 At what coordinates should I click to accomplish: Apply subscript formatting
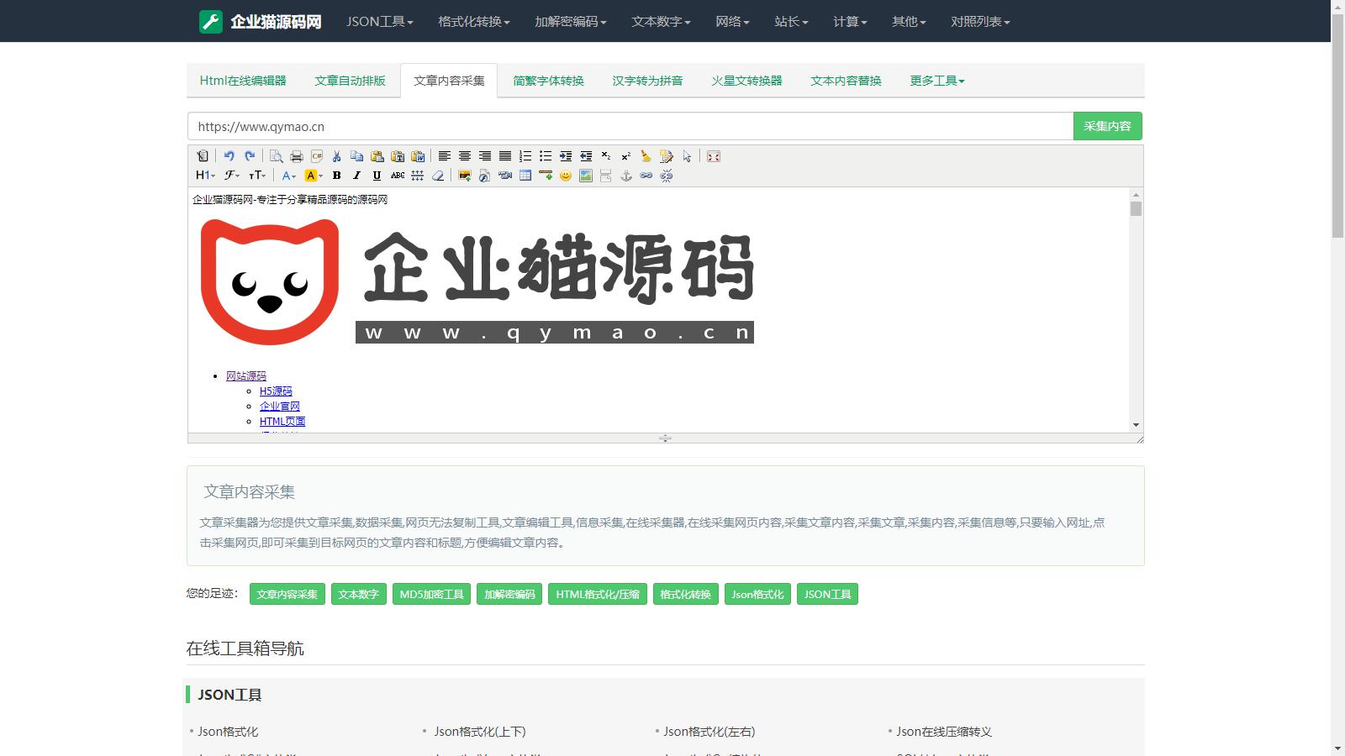click(x=606, y=156)
